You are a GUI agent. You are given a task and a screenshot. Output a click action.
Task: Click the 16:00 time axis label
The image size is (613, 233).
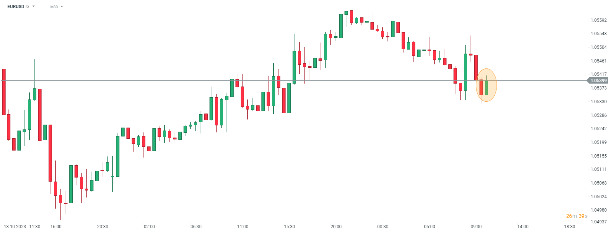[56, 226]
